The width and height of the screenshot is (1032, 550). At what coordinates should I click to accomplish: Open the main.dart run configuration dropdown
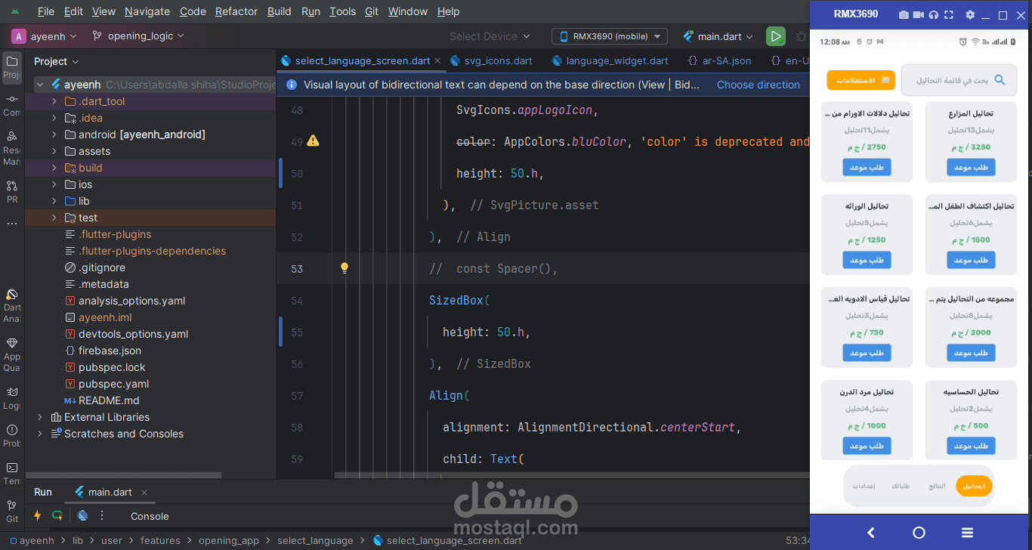[718, 36]
